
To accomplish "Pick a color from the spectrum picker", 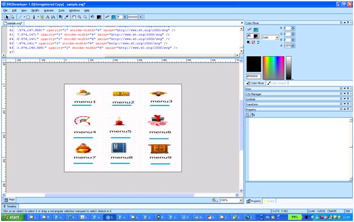I will coord(273,68).
